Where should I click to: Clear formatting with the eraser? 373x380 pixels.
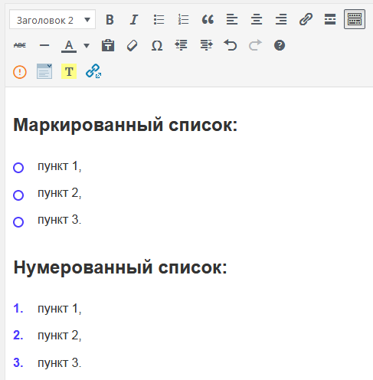(132, 45)
